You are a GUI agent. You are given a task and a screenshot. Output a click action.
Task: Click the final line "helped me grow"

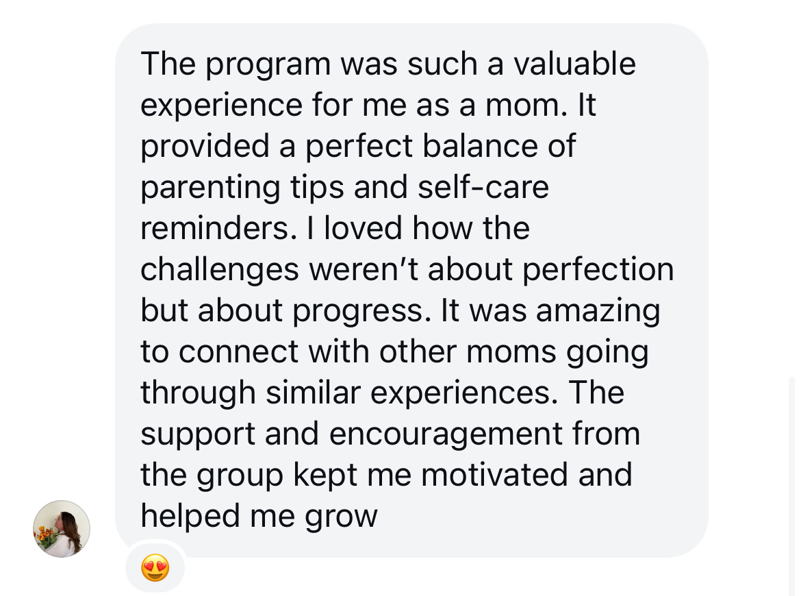pyautogui.click(x=259, y=516)
